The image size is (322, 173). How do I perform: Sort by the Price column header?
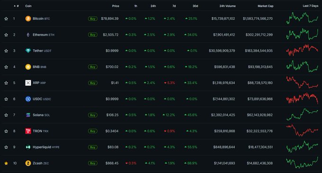tap(116, 6)
